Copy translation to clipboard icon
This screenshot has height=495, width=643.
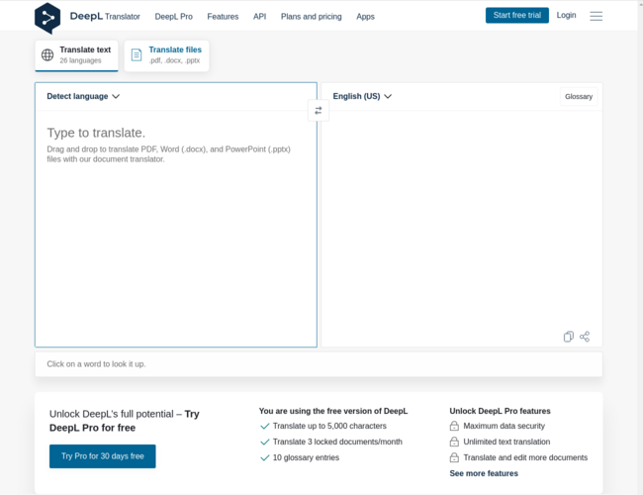pyautogui.click(x=569, y=337)
